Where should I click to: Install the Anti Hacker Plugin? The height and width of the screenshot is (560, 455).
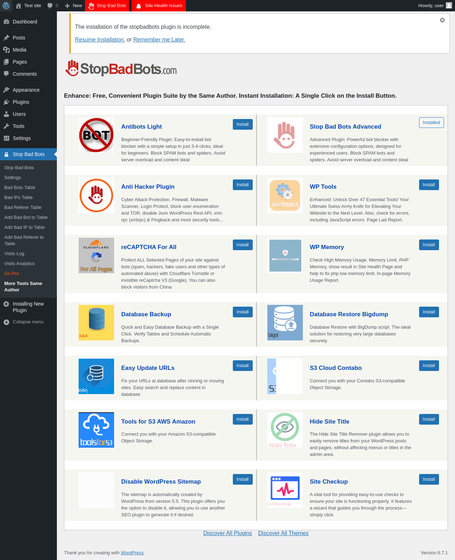click(x=243, y=185)
